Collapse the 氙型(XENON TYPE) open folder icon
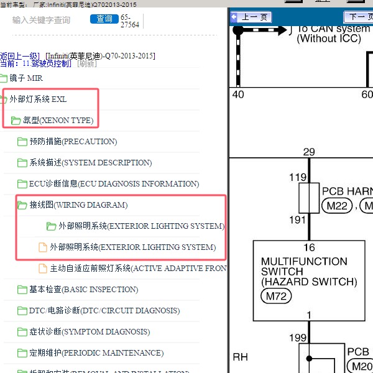 (x=16, y=121)
